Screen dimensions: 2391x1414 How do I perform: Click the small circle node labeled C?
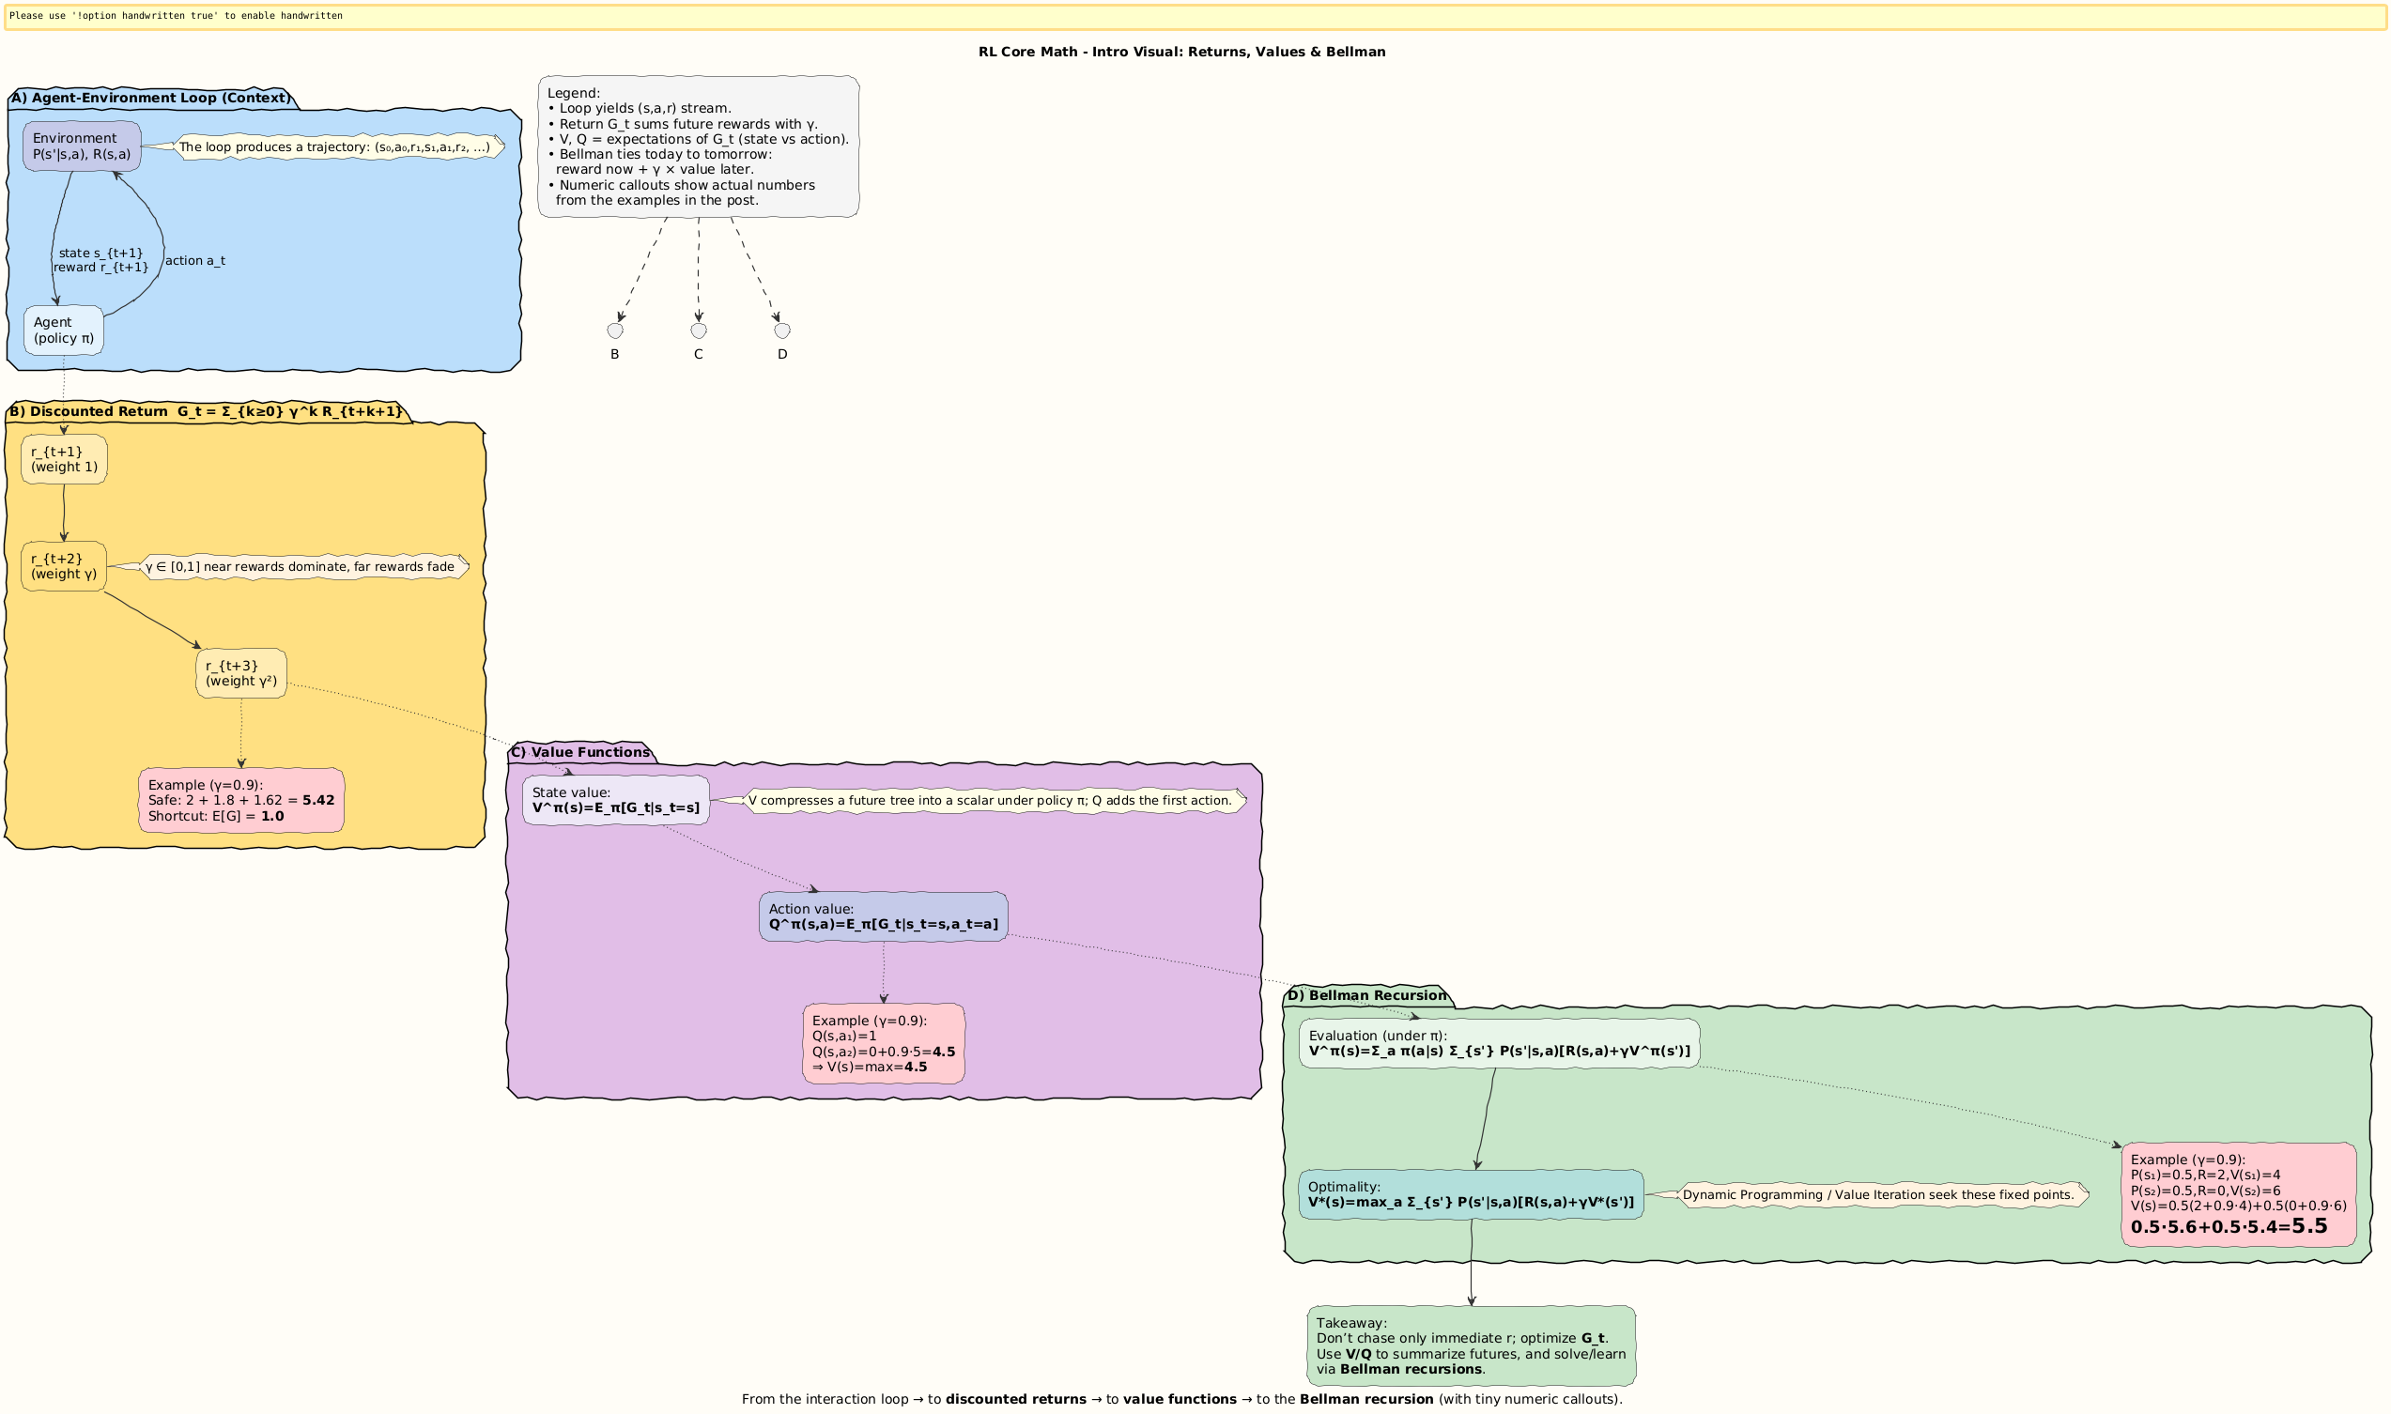tap(699, 330)
